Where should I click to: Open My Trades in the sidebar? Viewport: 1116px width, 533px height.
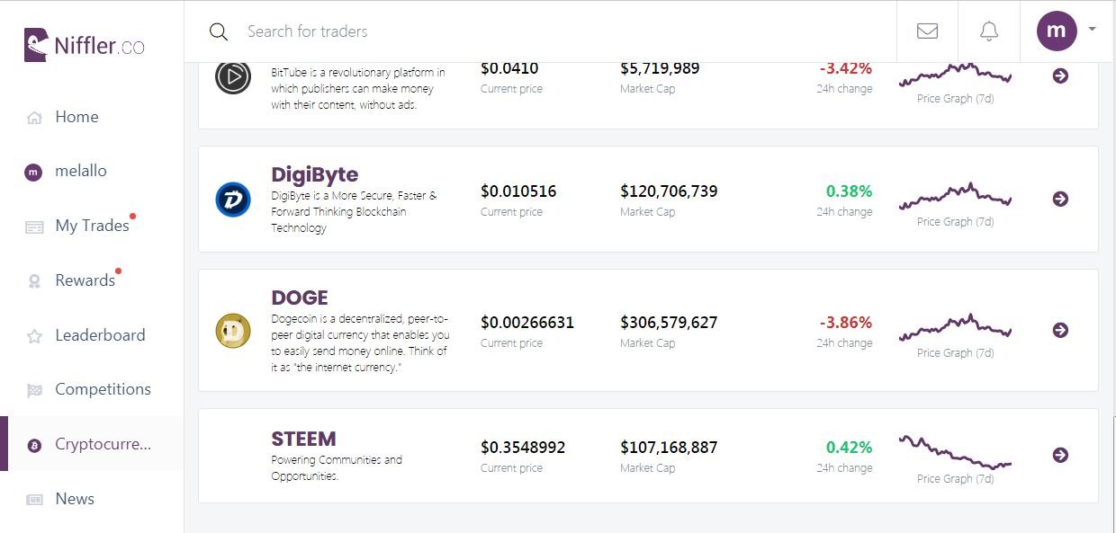pos(92,226)
